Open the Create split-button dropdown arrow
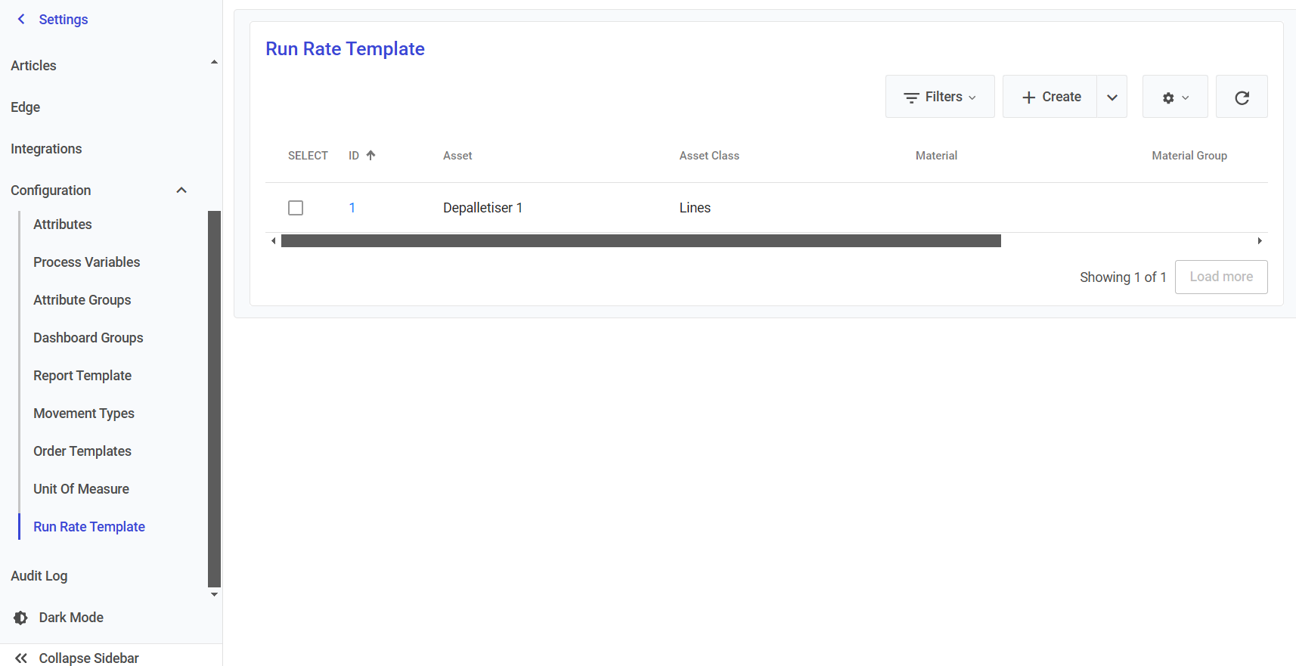This screenshot has height=666, width=1296. [x=1112, y=98]
